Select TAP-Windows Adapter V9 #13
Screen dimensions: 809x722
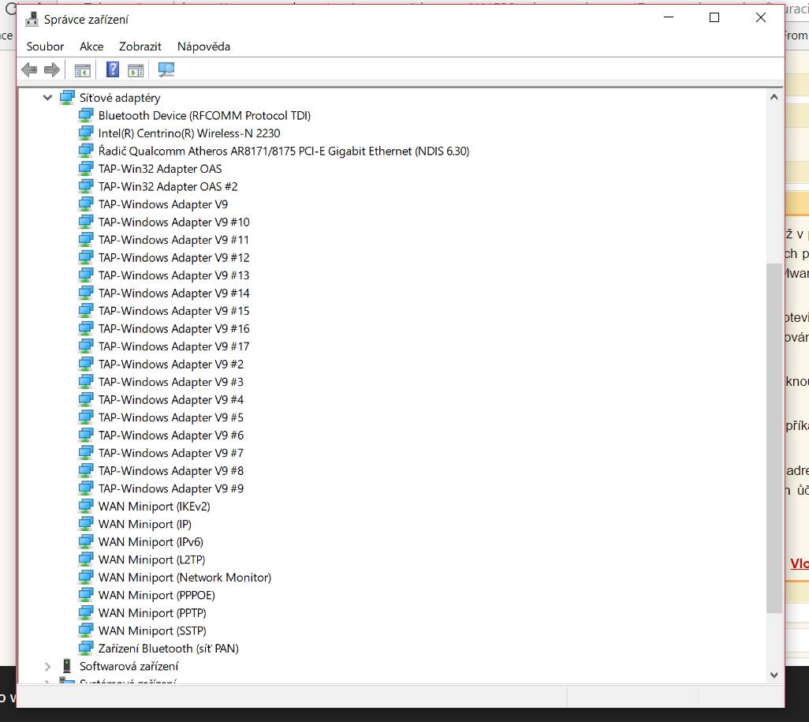[174, 275]
